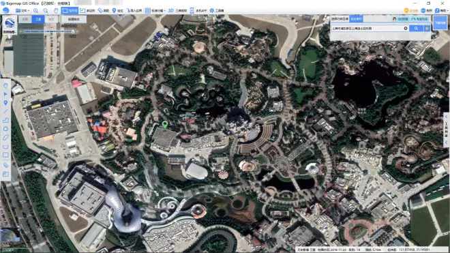Adjust the historical imagery timeline slider

pyautogui.click(x=49, y=31)
